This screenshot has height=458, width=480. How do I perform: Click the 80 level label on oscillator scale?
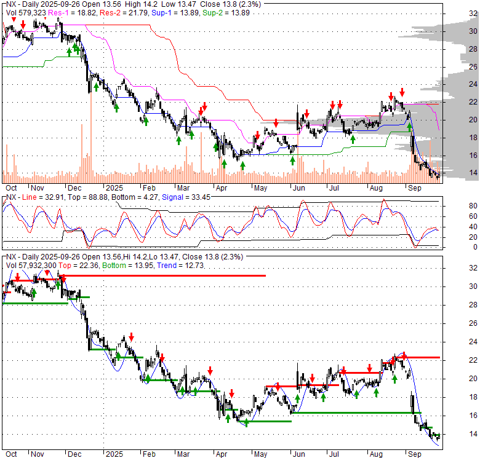(x=473, y=206)
